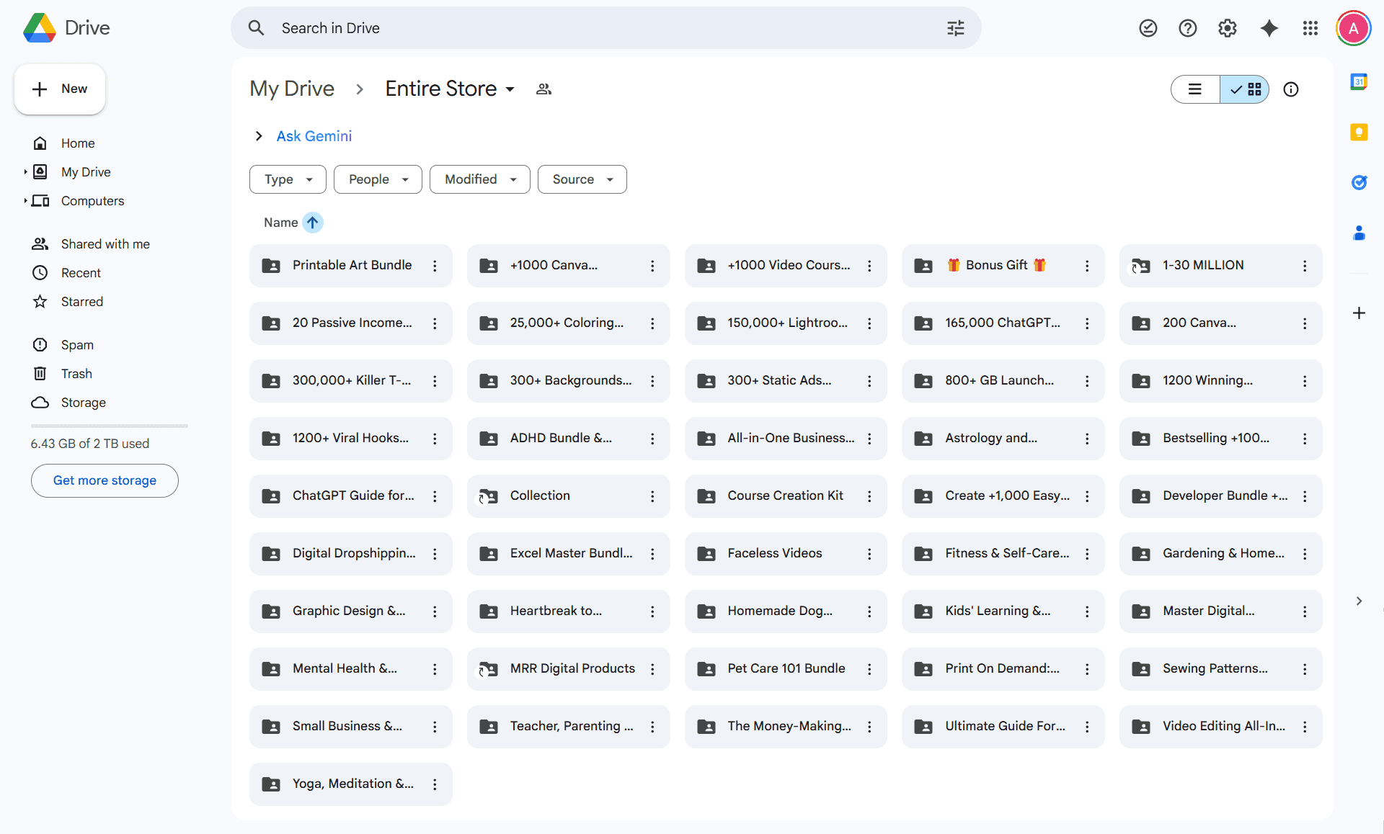1384x834 pixels.
Task: Open Google Keep side panel icon
Action: tap(1359, 133)
